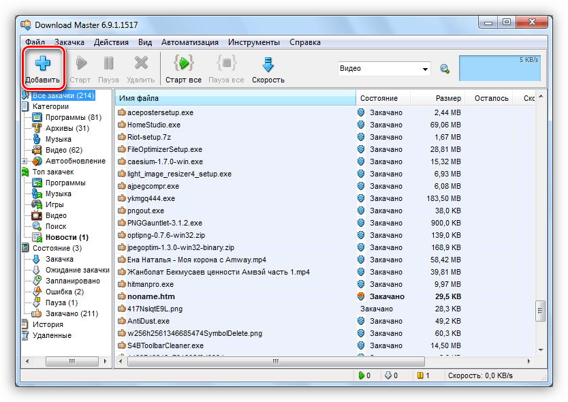The width and height of the screenshot is (568, 402).
Task: Expand the Автообновление tree node
Action: 25,161
